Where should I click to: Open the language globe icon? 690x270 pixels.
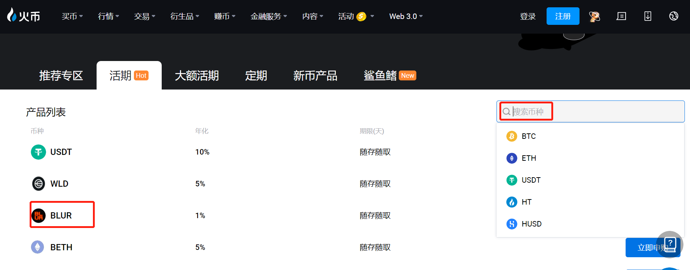pyautogui.click(x=674, y=16)
